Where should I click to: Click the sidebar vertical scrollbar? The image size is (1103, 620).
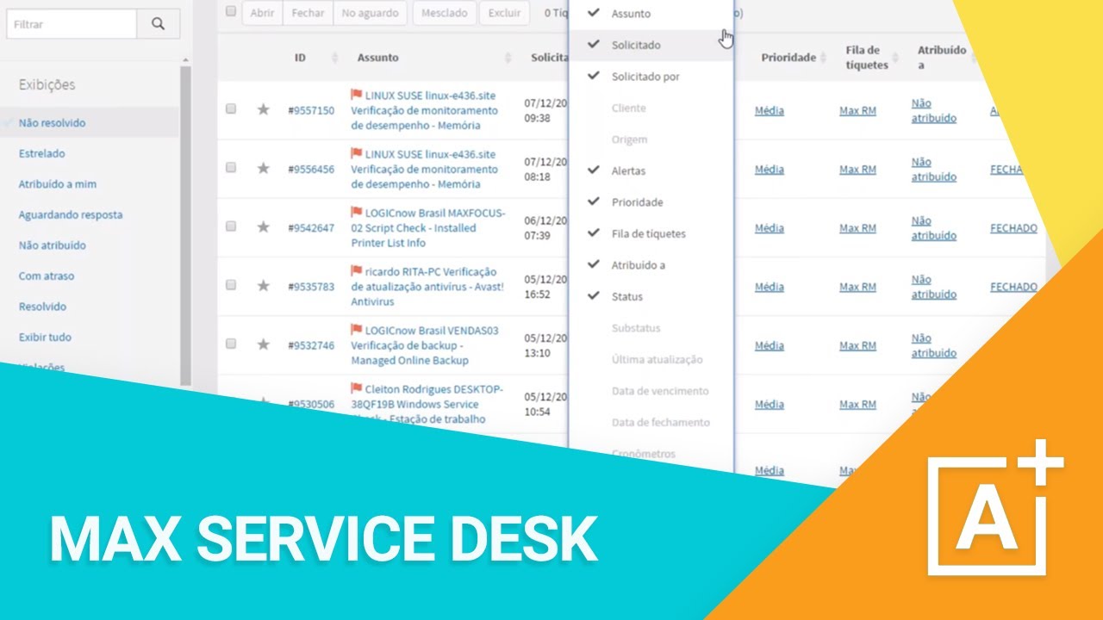pyautogui.click(x=185, y=224)
